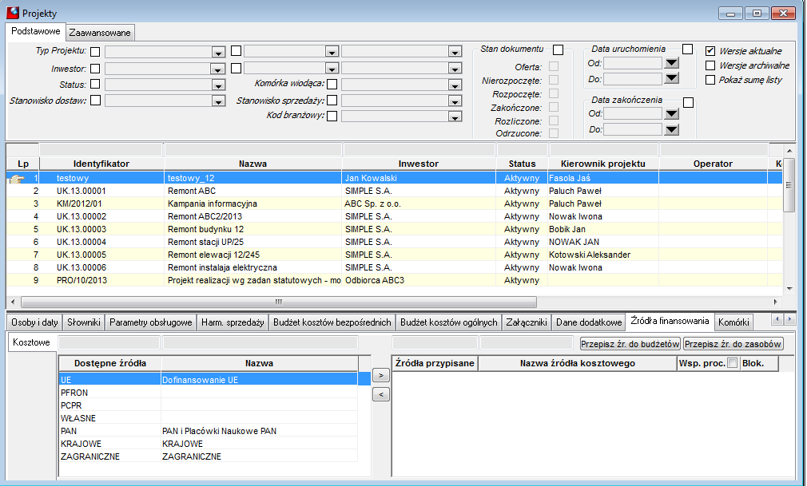Expand the Stanowisko dostaw dropdown

[x=218, y=101]
